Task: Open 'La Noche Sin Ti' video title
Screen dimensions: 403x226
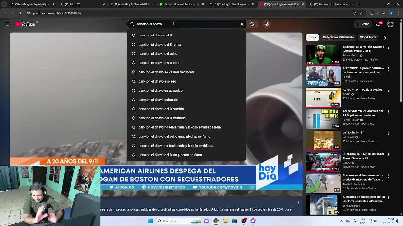Action: pos(353,133)
